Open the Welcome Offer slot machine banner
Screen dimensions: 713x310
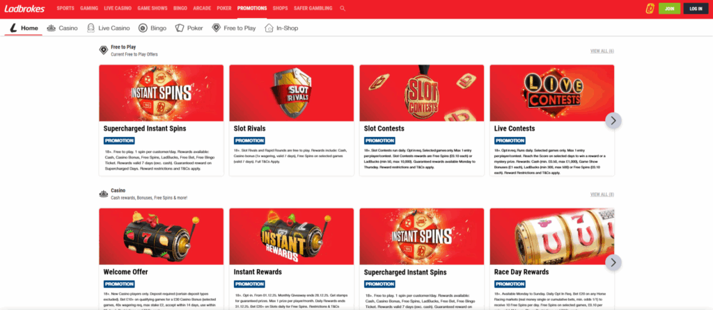(x=162, y=236)
